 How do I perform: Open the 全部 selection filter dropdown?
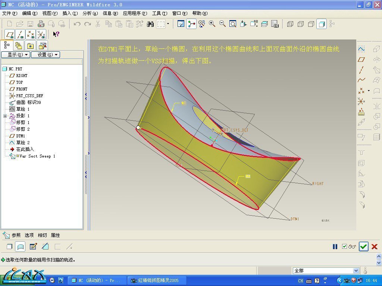[356, 271]
